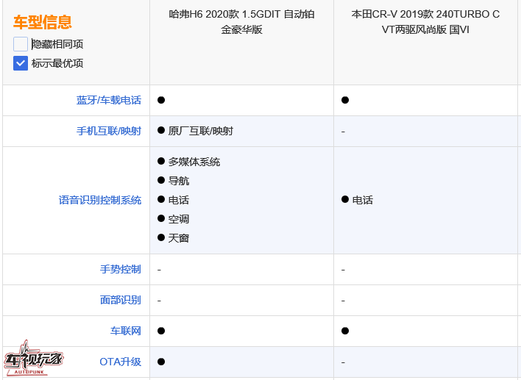Click the 导航 entry in the 哈弗H6 column
The width and height of the screenshot is (521, 380).
coord(179,181)
